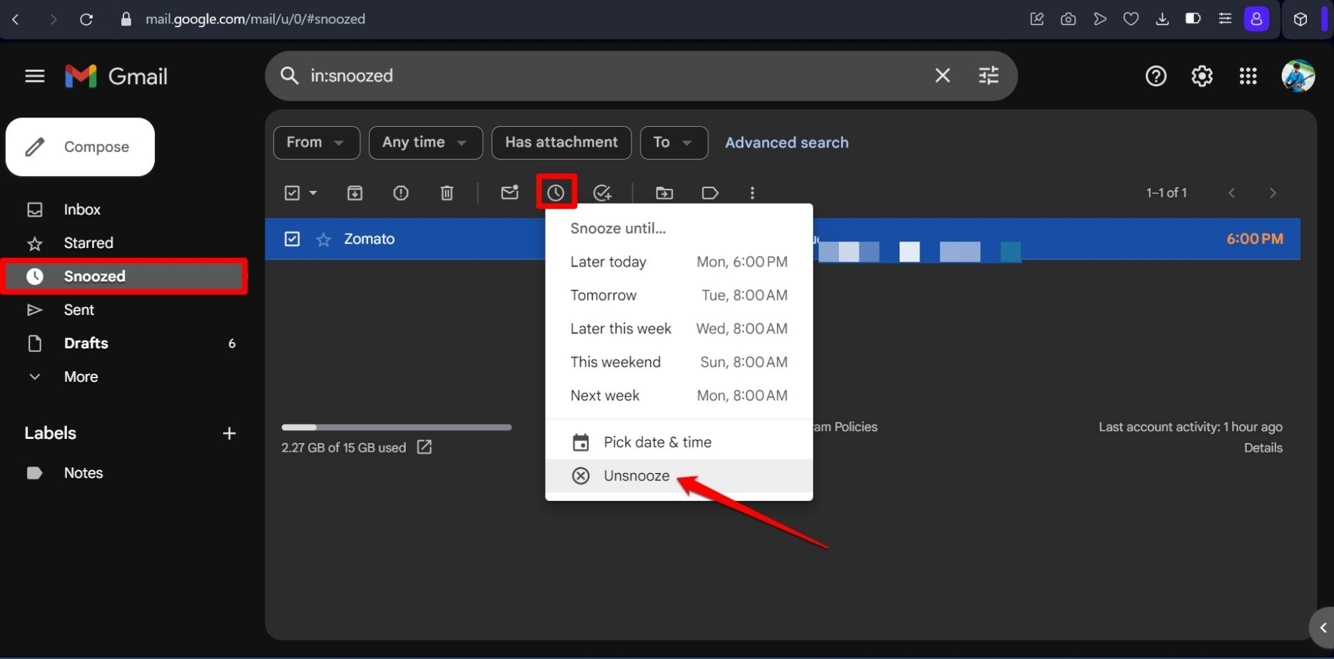The width and height of the screenshot is (1334, 659).
Task: Mark the Zomato email as unread
Action: (x=509, y=192)
